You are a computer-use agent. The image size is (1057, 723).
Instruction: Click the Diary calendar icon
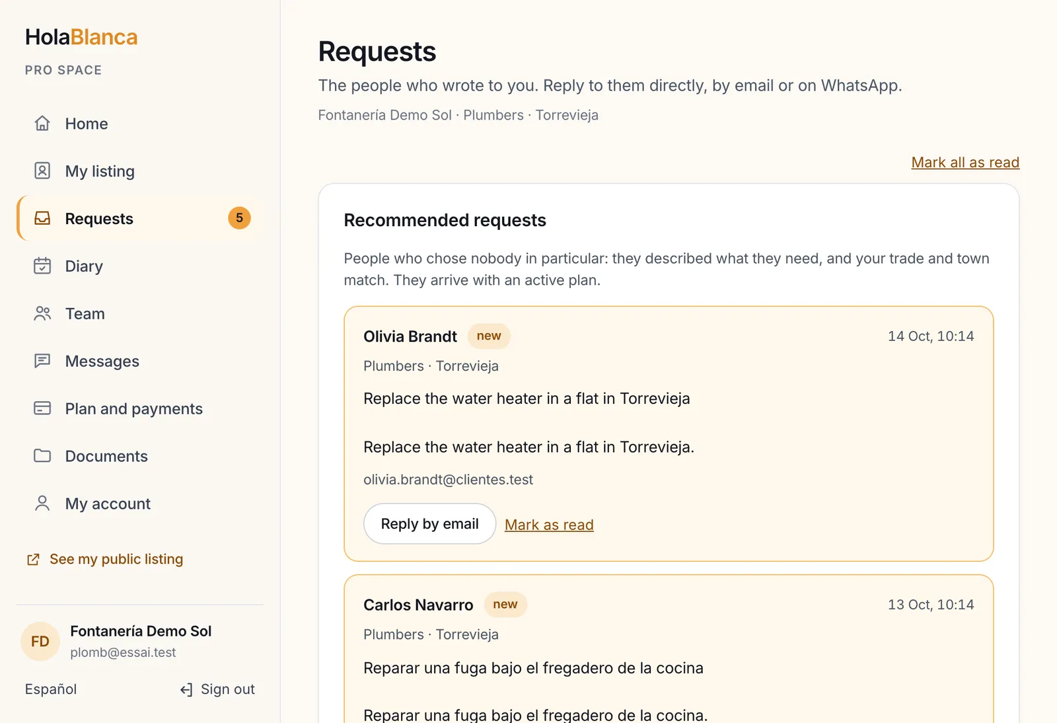click(x=42, y=266)
